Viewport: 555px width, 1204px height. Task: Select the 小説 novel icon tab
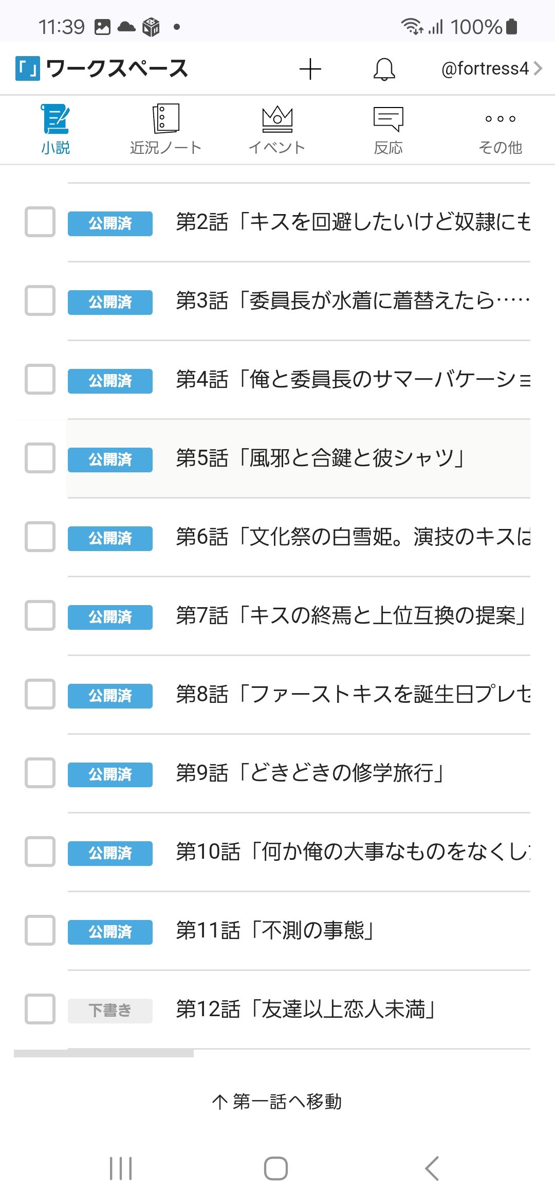[x=55, y=119]
